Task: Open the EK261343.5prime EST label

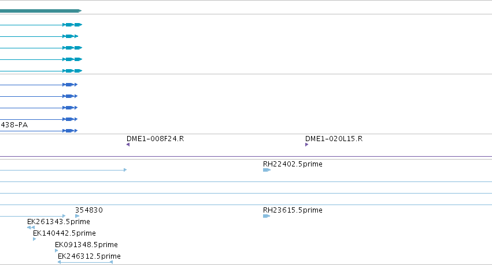Action: 58,222
